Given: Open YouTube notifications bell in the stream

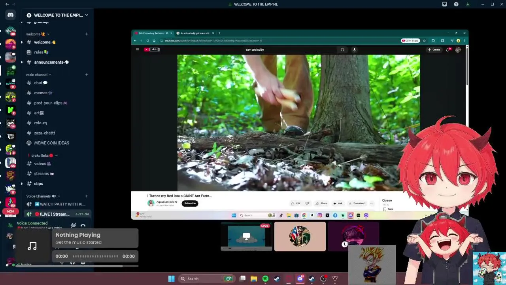Looking at the screenshot, I should click(448, 49).
